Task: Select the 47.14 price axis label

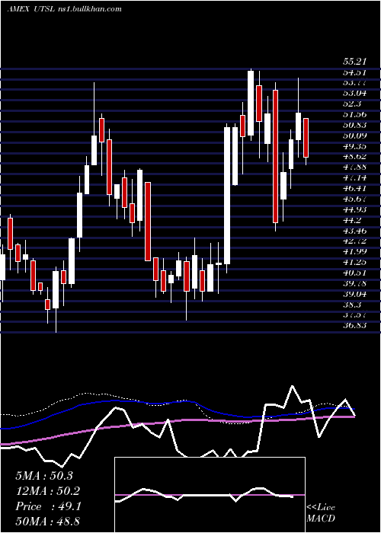Action: (354, 177)
